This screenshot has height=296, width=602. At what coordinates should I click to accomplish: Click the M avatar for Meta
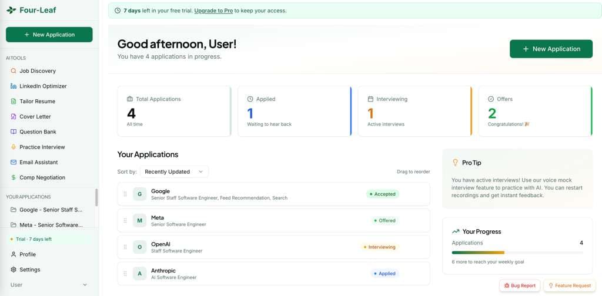click(x=140, y=220)
